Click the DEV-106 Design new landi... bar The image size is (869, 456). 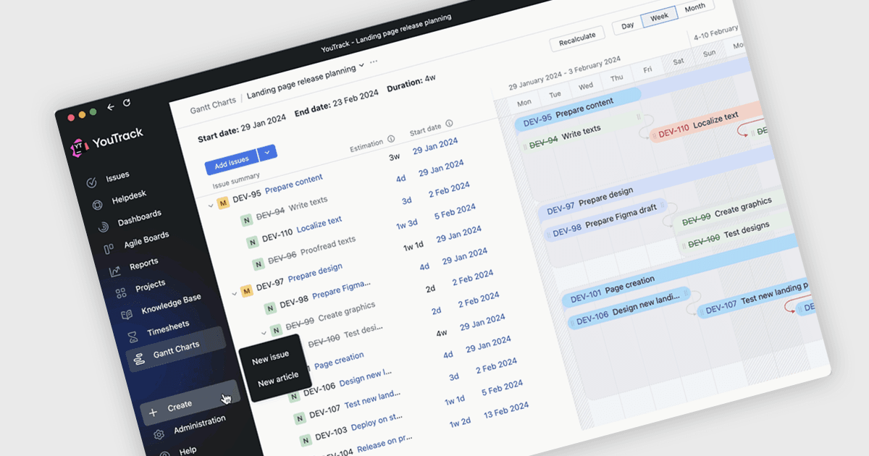pos(628,308)
